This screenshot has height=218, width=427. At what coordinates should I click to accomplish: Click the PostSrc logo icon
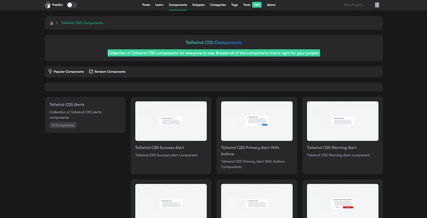pyautogui.click(x=48, y=5)
